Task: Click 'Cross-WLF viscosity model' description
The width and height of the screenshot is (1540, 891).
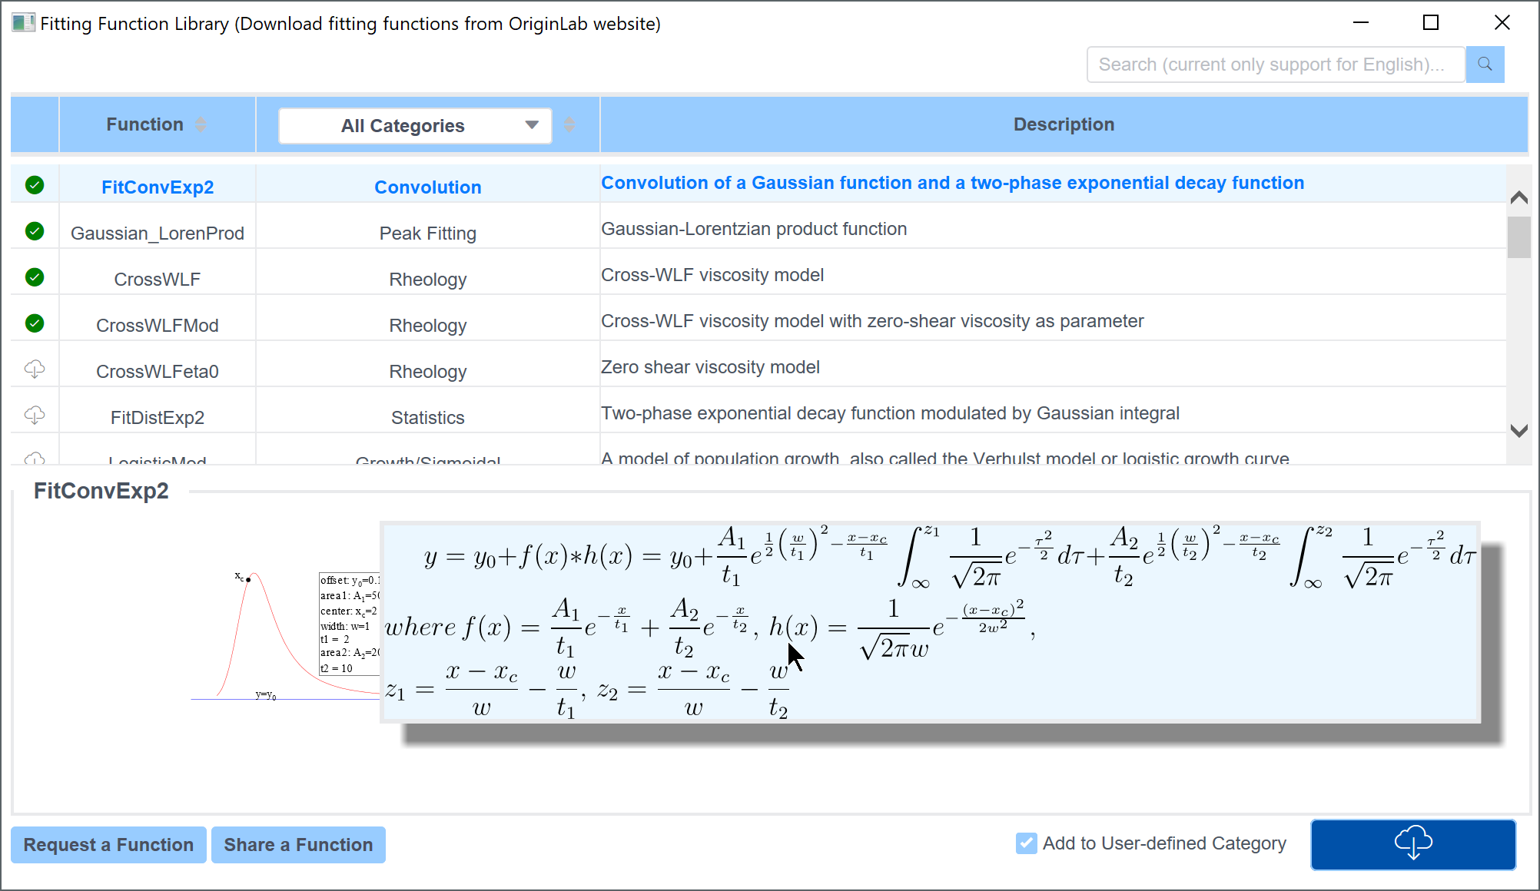Action: [x=712, y=275]
